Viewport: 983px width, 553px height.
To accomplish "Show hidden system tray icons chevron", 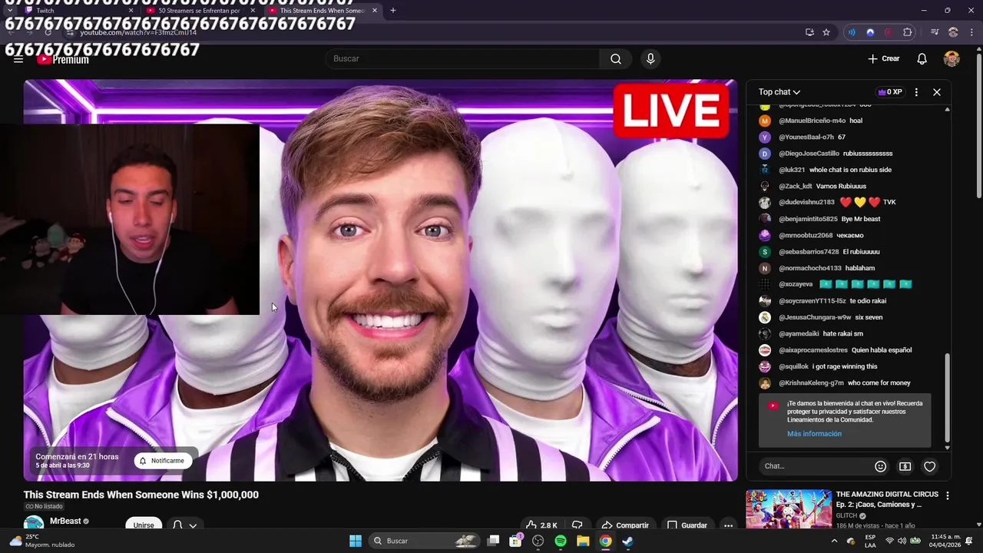I will (x=835, y=541).
